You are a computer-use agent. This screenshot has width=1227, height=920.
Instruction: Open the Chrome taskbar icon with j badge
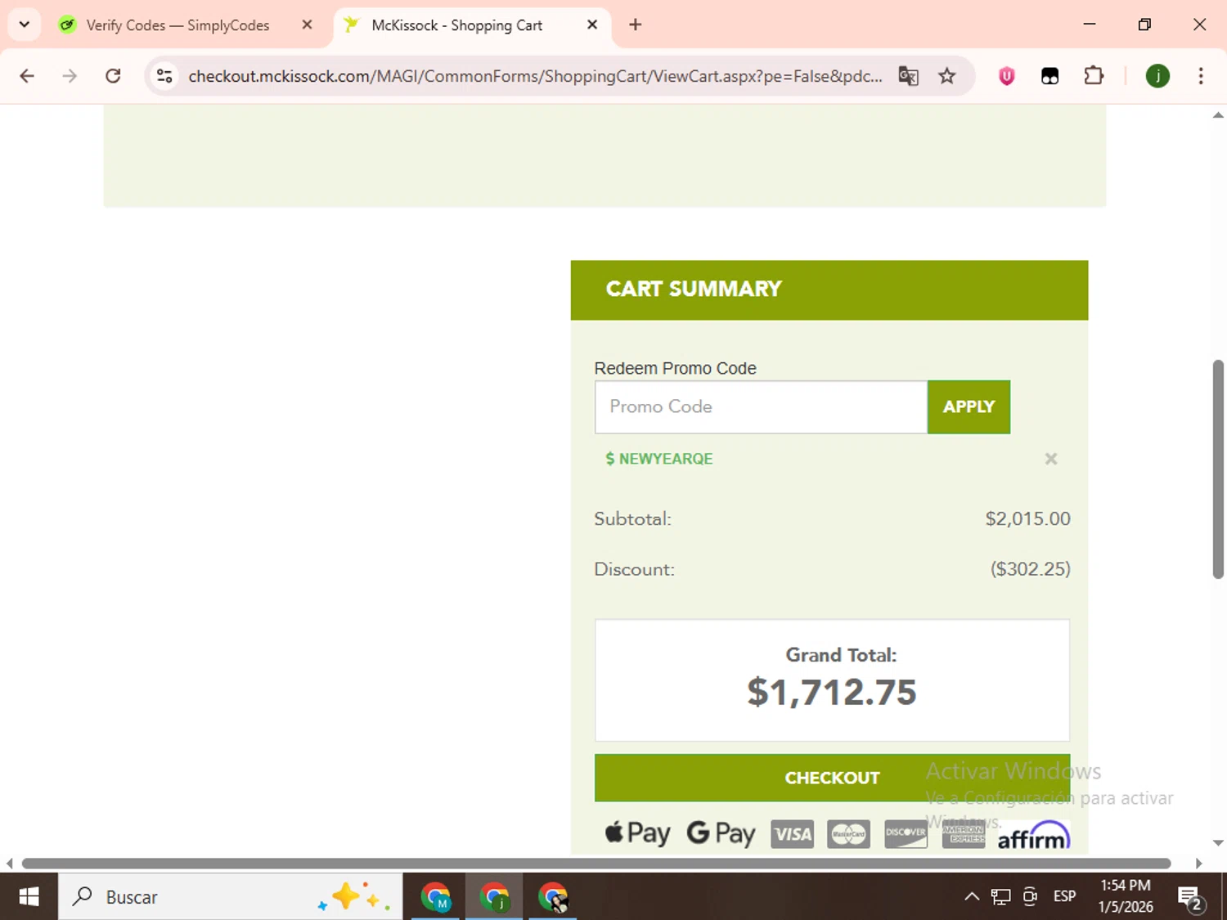(494, 897)
